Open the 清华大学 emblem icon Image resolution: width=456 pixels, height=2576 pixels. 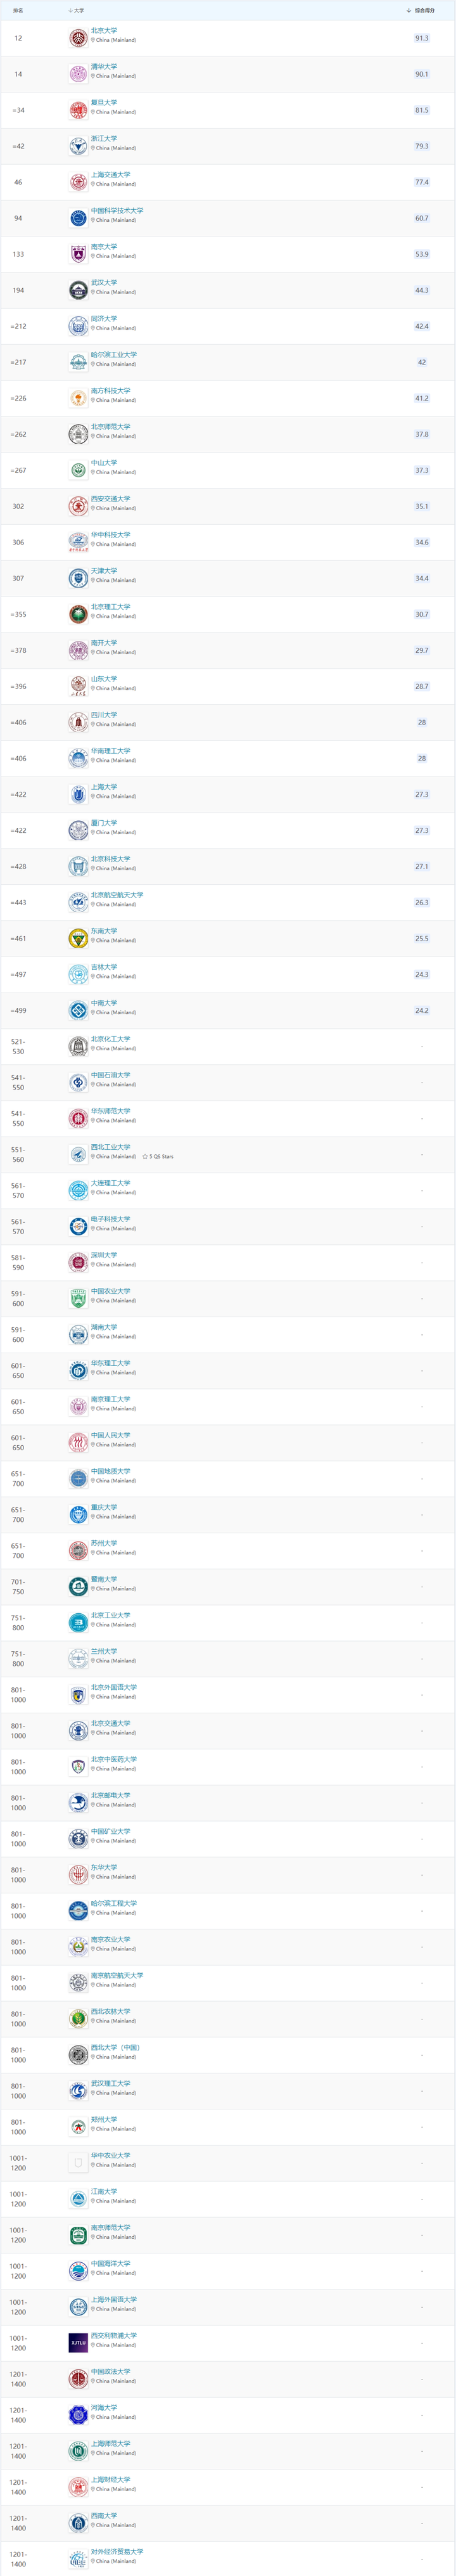pos(78,74)
